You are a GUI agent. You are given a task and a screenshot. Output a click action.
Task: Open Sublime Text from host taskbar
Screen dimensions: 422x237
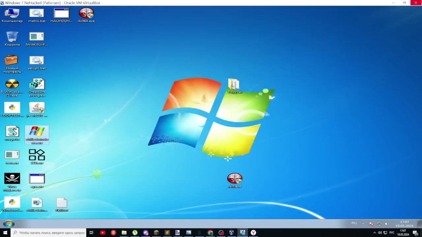pyautogui.click(x=167, y=233)
